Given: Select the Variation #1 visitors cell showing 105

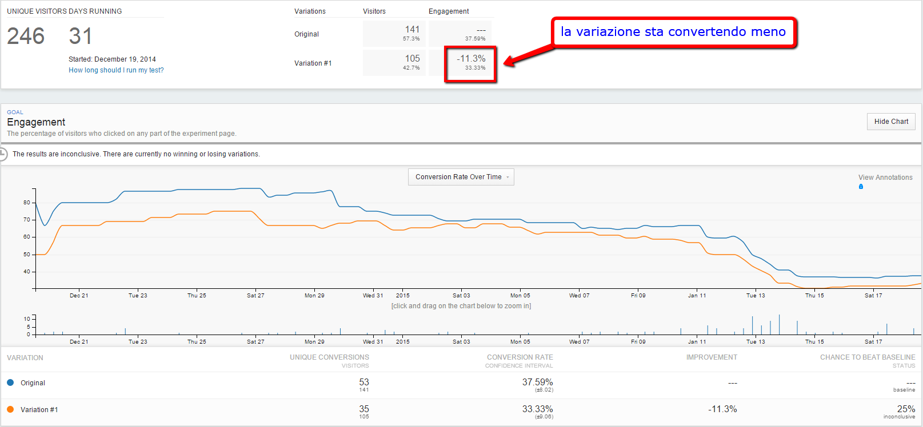Looking at the screenshot, I should click(394, 63).
